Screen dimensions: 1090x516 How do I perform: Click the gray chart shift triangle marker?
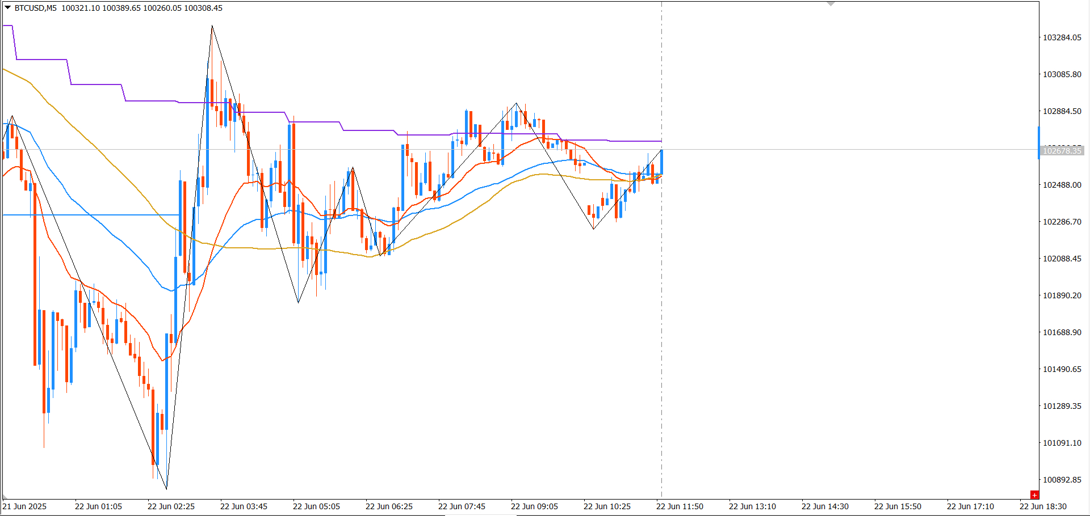831,4
